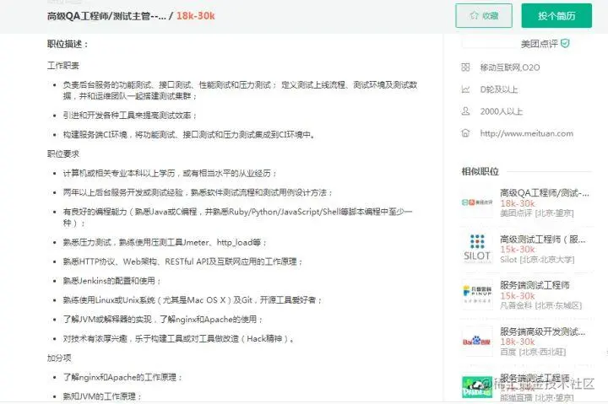Click the line about Hack精神
This screenshot has width=608, height=404.
tap(179, 338)
